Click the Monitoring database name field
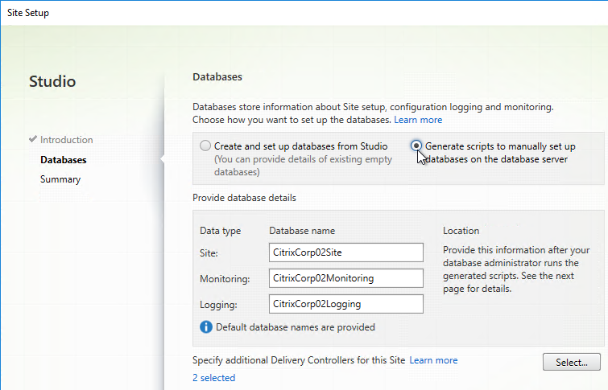Screen dimensions: 608x390 click(346, 278)
